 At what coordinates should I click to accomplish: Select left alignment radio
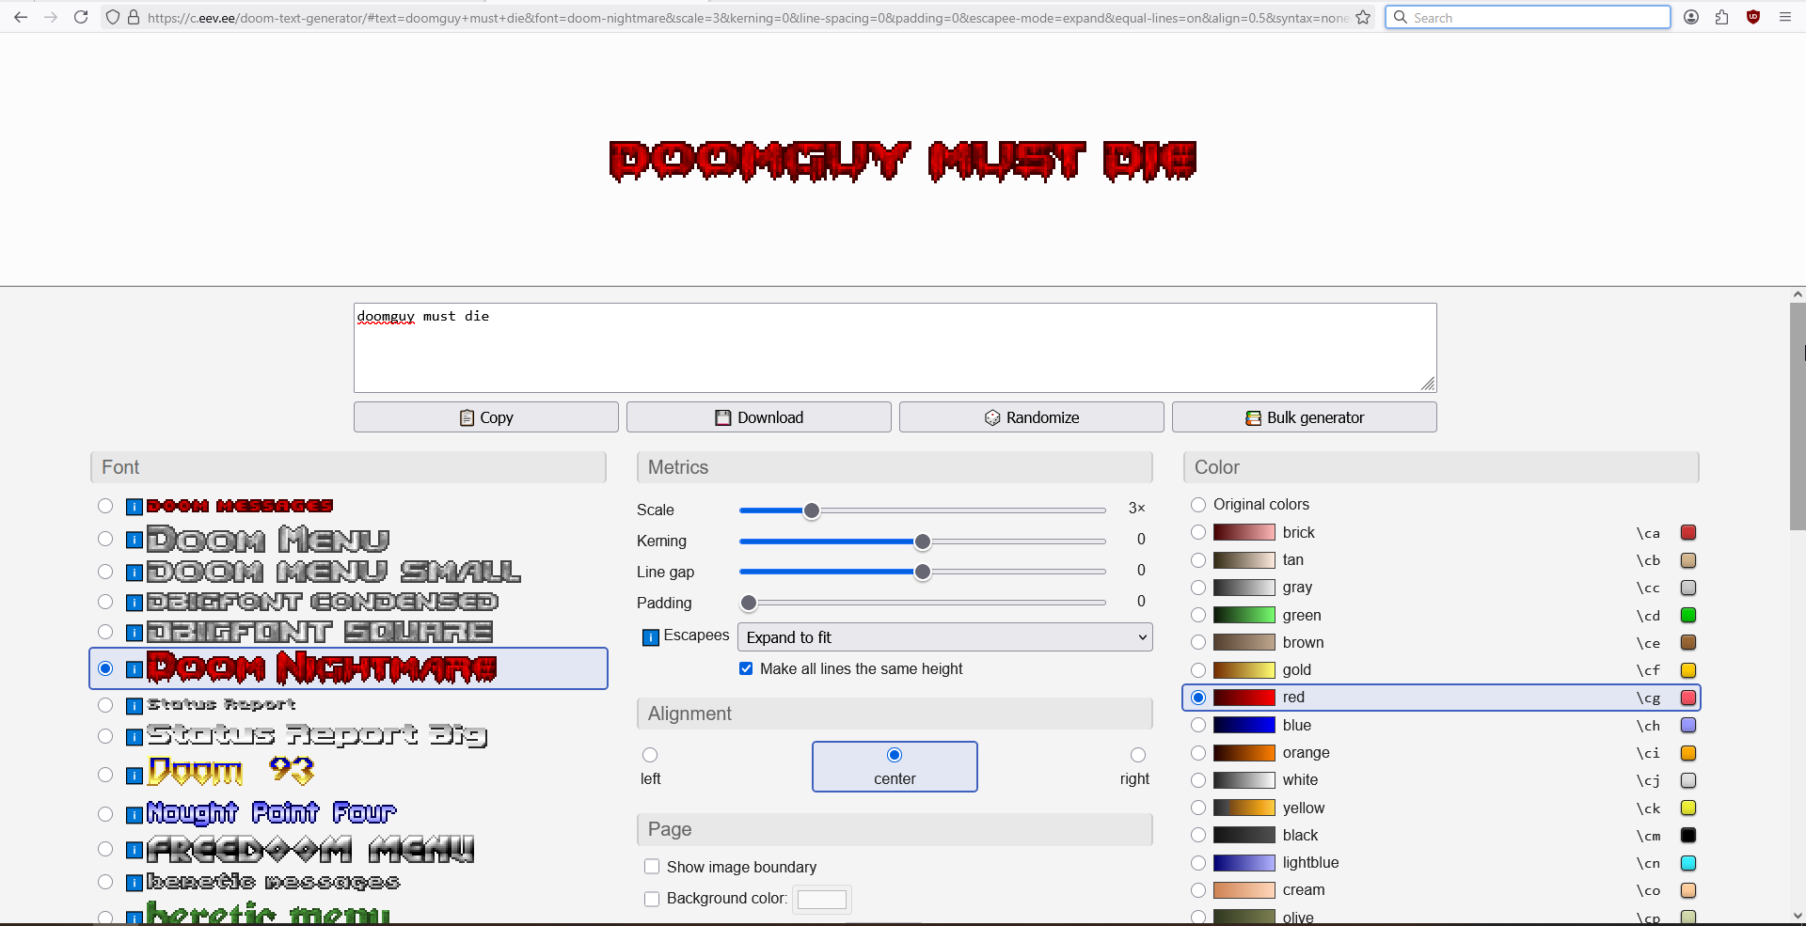coord(650,755)
